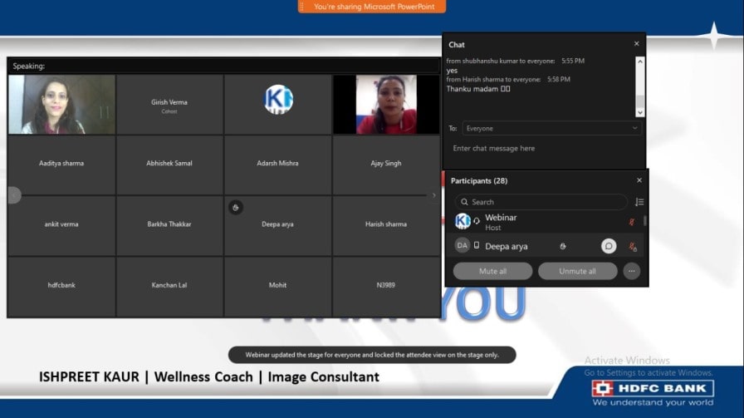744x418 pixels.
Task: Expand the chat recipient 'Everyone' dropdown
Action: point(551,129)
